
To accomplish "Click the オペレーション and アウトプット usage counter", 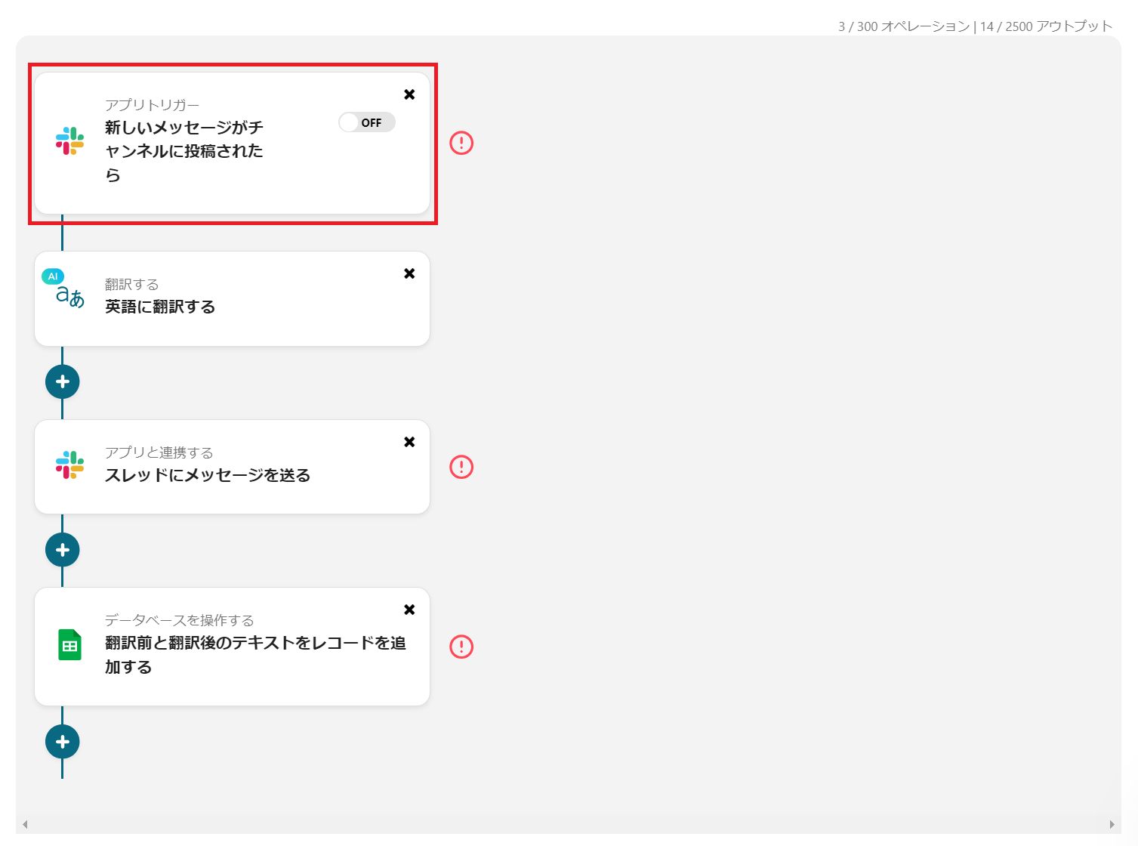I will tap(976, 26).
